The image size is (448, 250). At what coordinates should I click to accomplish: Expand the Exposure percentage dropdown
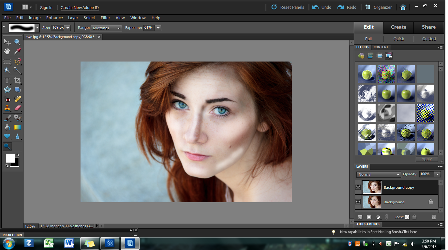[x=158, y=28]
